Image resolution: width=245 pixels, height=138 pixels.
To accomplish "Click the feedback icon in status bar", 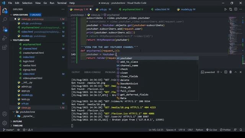I will coord(235,130).
